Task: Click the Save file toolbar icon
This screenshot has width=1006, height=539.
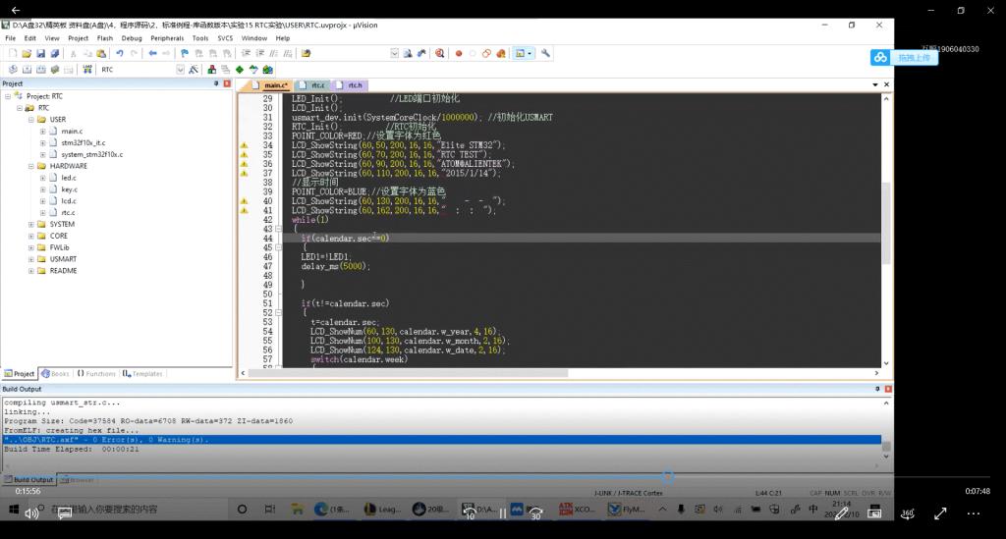Action: click(40, 53)
